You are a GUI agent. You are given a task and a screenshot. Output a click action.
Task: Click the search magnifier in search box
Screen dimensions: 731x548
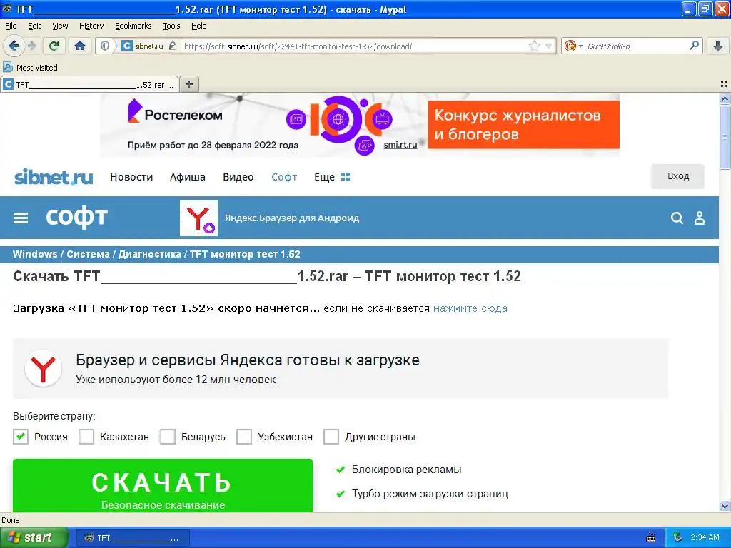(694, 45)
